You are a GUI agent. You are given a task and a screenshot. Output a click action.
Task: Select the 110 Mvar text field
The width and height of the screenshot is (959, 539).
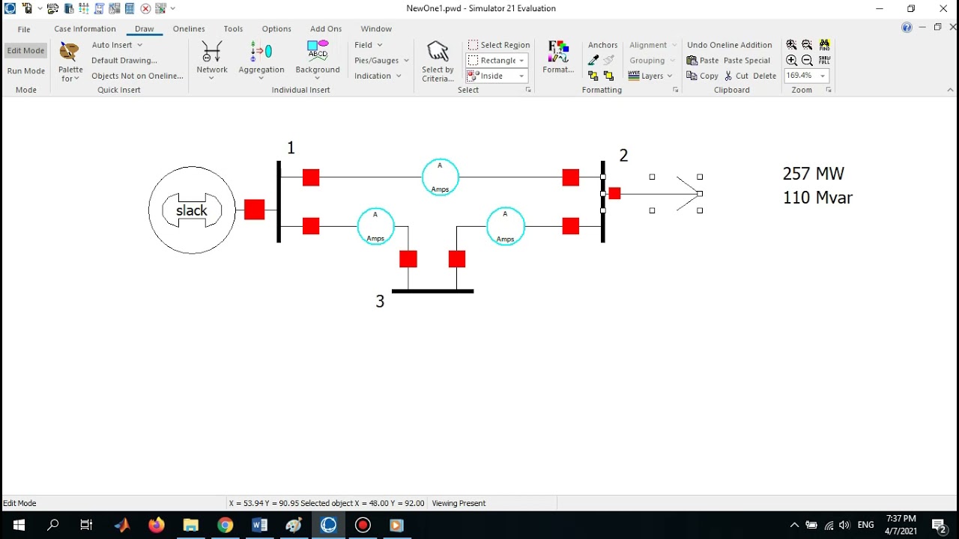tap(817, 198)
